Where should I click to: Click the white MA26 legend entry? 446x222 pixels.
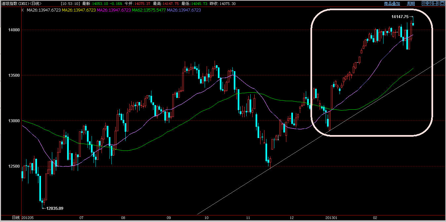[x=43, y=10]
